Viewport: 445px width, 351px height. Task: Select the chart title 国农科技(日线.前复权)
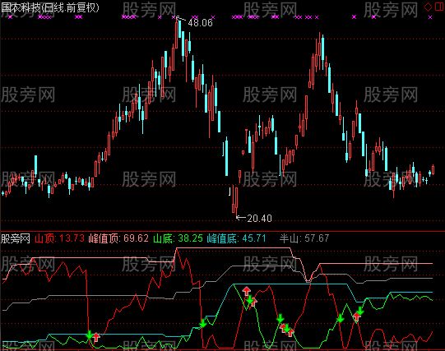tap(50, 7)
